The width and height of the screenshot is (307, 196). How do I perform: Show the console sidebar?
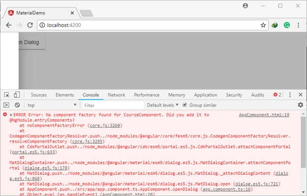pyautogui.click(x=6, y=105)
